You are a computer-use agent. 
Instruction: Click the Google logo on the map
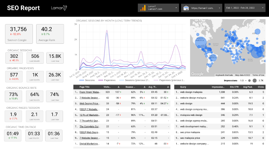coord(198,74)
